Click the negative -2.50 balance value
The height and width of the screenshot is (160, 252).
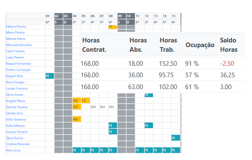click(x=227, y=64)
